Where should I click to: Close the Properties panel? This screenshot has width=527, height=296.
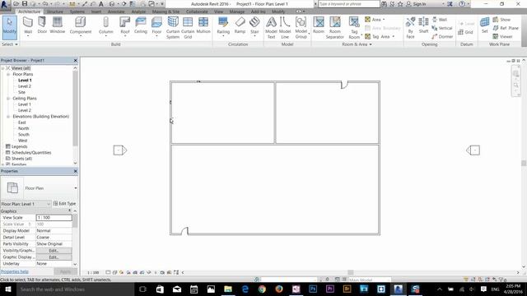point(75,171)
